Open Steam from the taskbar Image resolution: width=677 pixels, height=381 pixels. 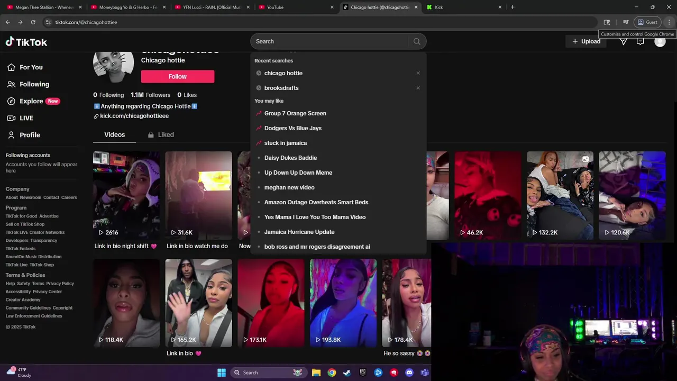point(347,373)
